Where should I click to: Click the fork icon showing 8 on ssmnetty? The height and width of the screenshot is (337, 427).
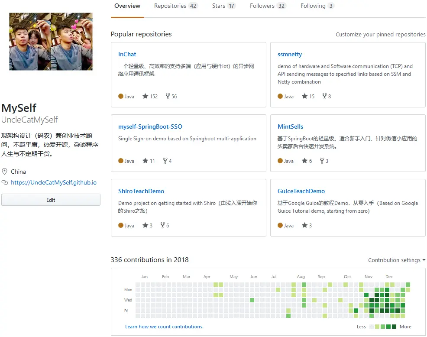324,96
